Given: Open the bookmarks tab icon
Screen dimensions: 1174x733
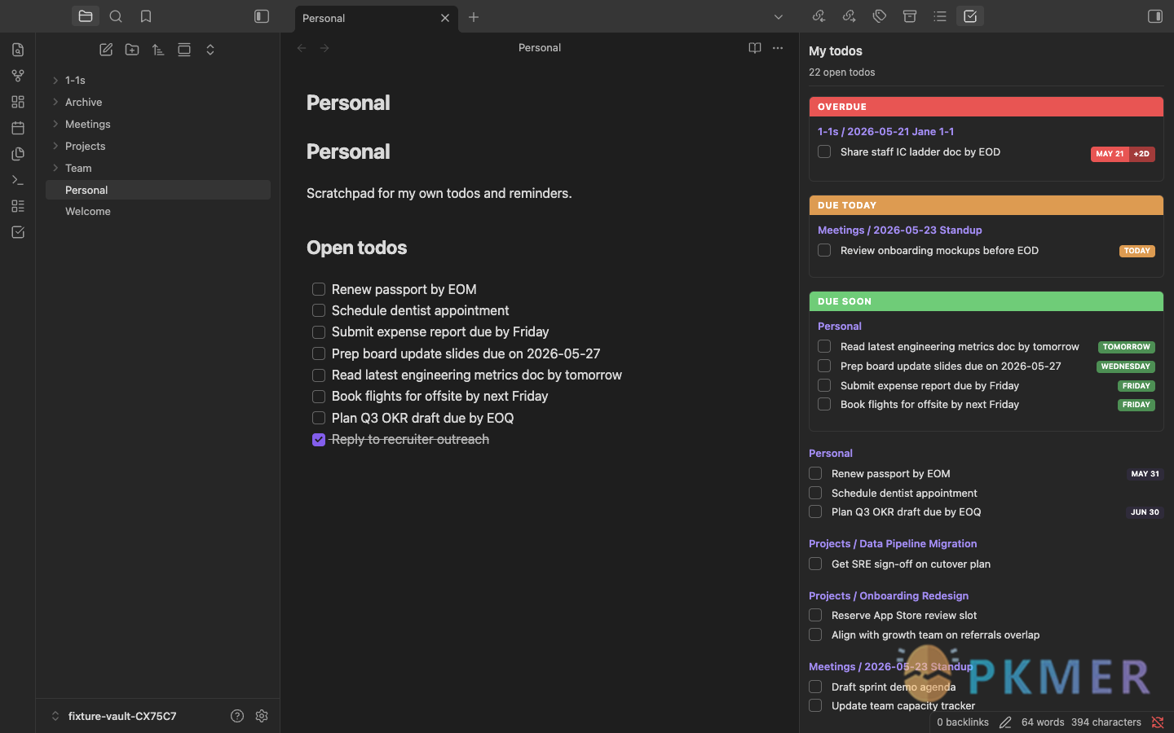Looking at the screenshot, I should [x=146, y=16].
